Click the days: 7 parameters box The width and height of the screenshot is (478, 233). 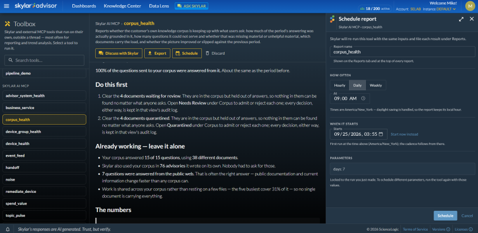click(402, 169)
